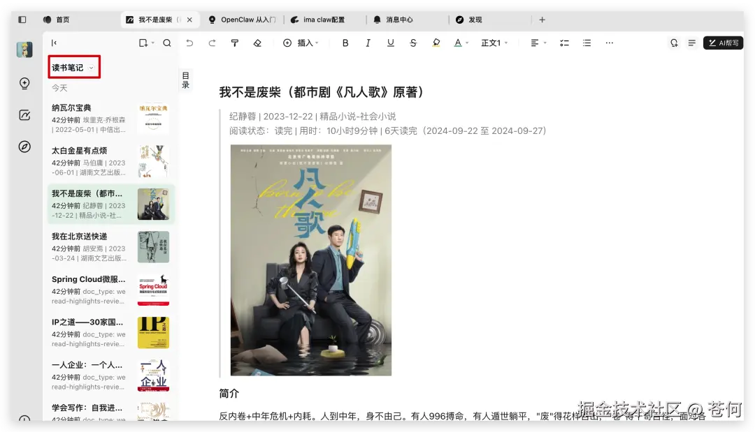The height and width of the screenshot is (432, 755).
Task: Click the 纳瓦尔宝典 cover thumbnail
Action: [153, 118]
